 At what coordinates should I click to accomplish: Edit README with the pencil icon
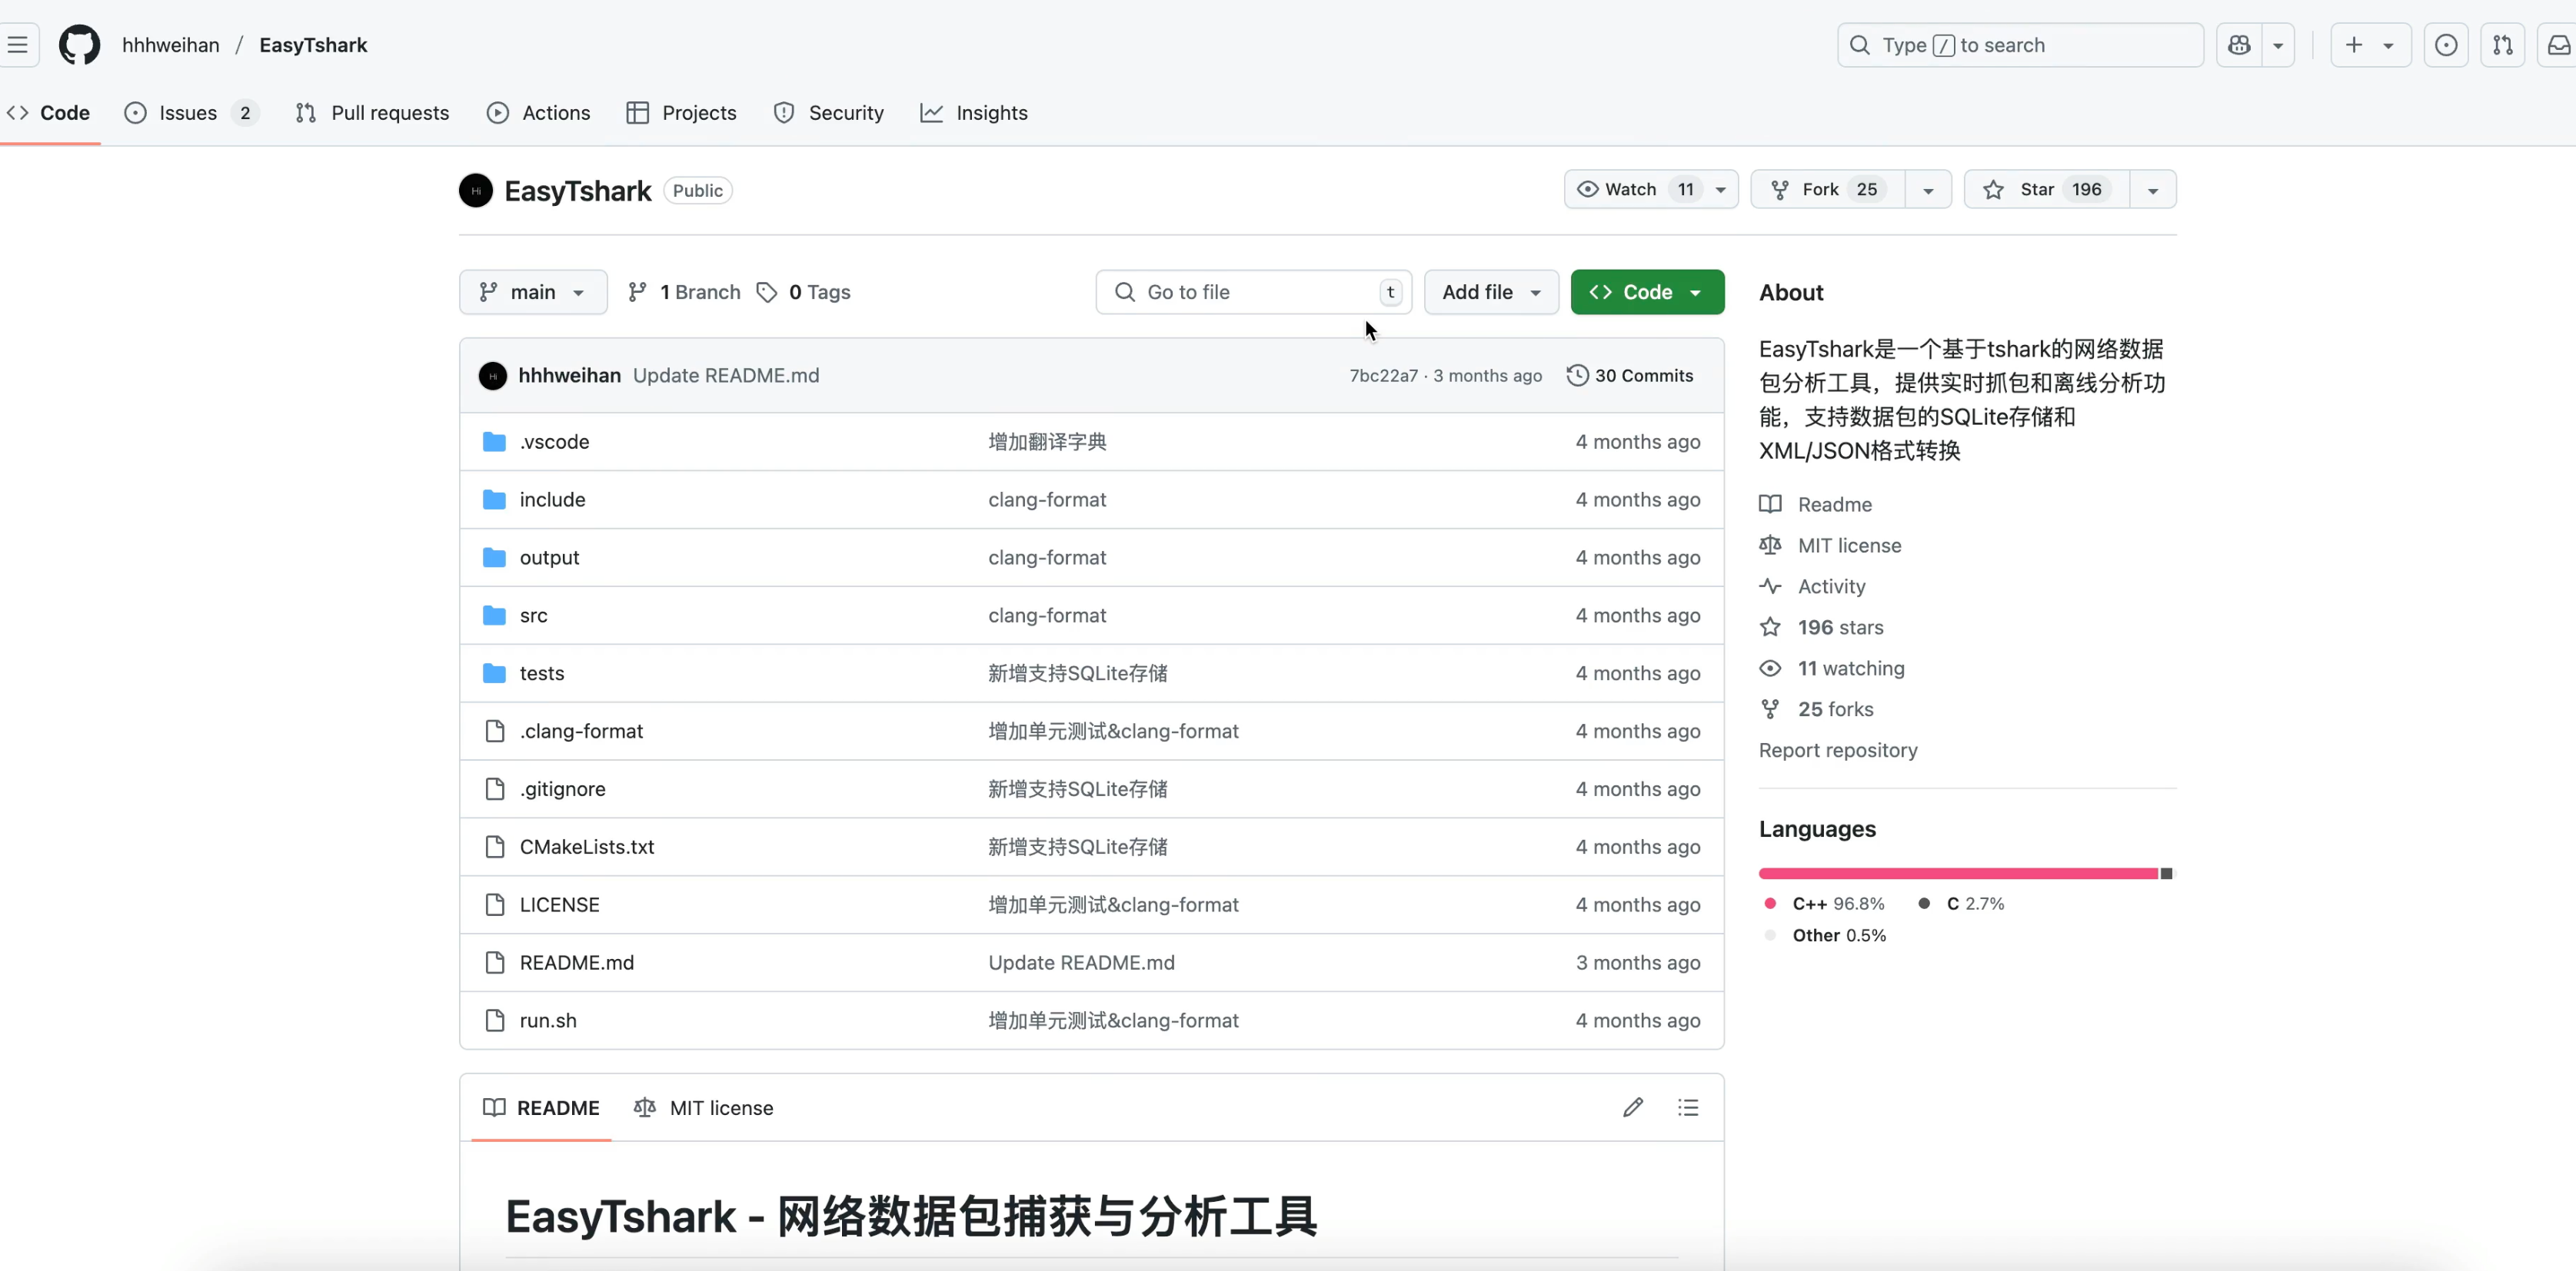(x=1632, y=1107)
